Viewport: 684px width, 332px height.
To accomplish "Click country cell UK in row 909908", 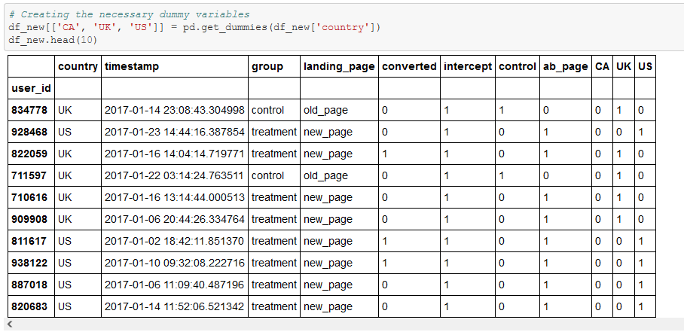I will coord(65,219).
